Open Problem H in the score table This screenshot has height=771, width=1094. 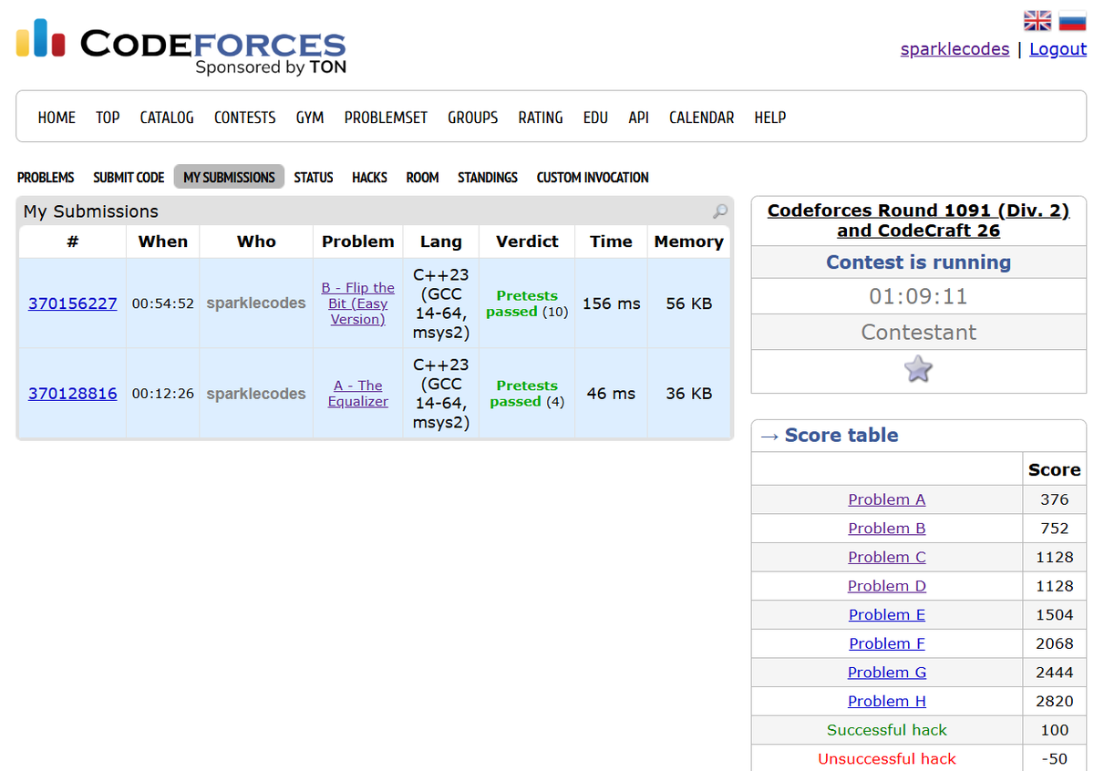[887, 702]
